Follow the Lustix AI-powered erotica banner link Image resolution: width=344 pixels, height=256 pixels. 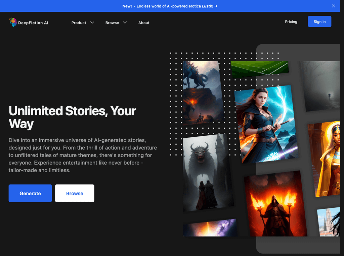(x=177, y=6)
